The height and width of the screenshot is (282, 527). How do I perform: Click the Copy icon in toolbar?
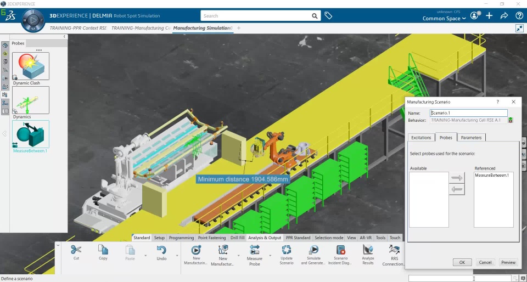103,250
